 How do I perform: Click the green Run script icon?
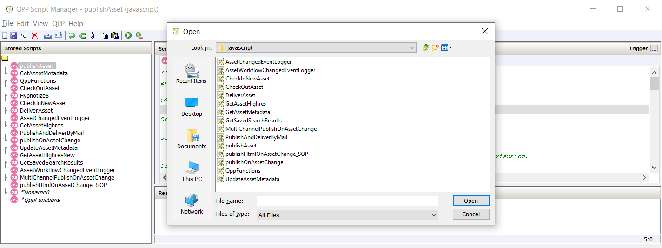point(128,35)
